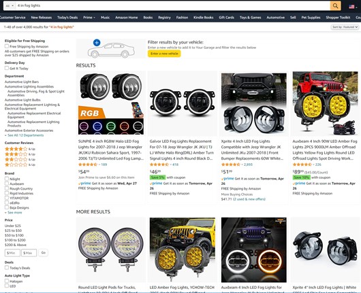This screenshot has height=293, width=361.
Task: Filter price Under $25
Action: click(13, 226)
